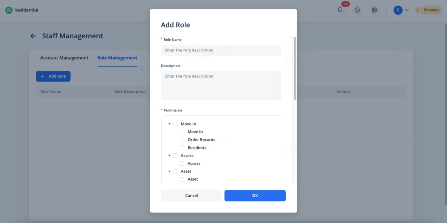Click the plus icon on Add Role
This screenshot has height=223, width=447.
(x=42, y=76)
